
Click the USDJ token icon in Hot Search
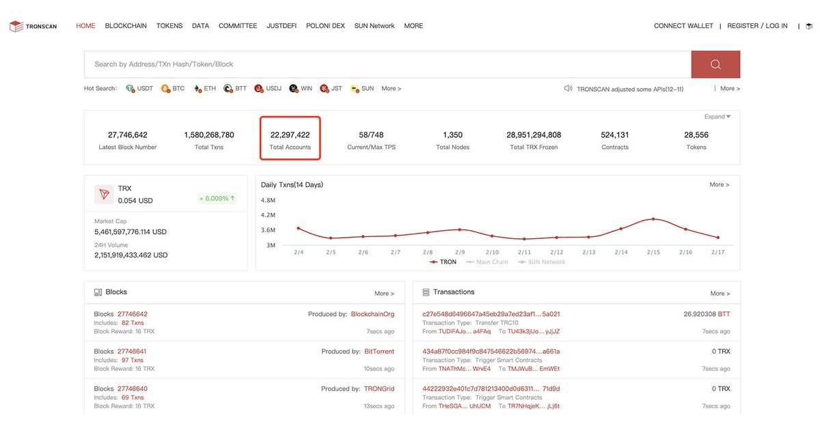tap(259, 89)
